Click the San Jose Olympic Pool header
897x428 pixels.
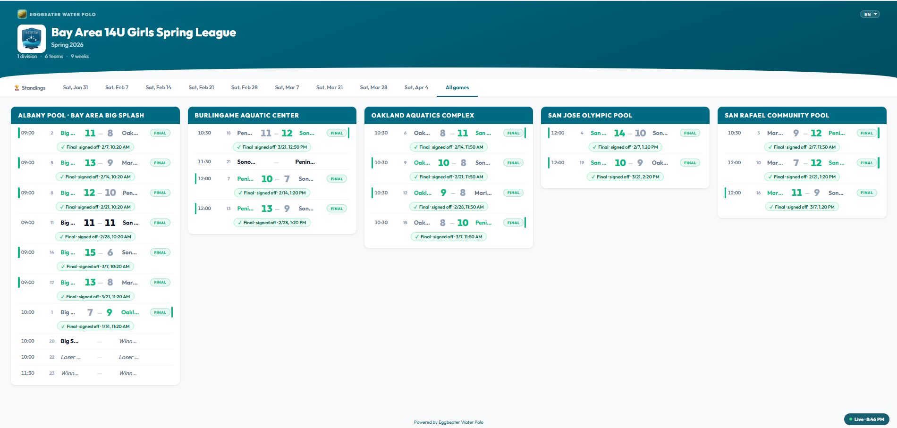tap(625, 116)
